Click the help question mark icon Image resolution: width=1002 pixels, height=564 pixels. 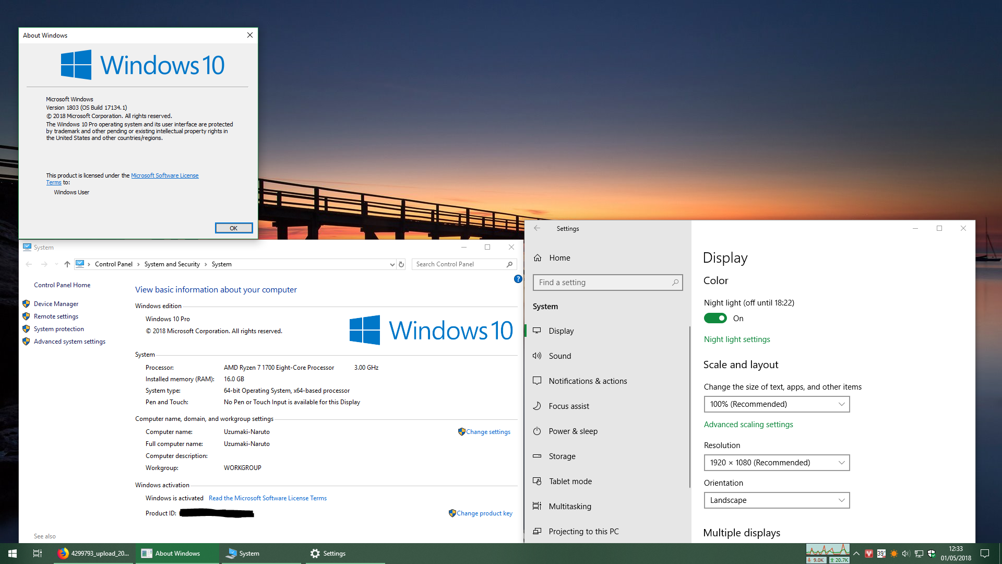pyautogui.click(x=518, y=279)
